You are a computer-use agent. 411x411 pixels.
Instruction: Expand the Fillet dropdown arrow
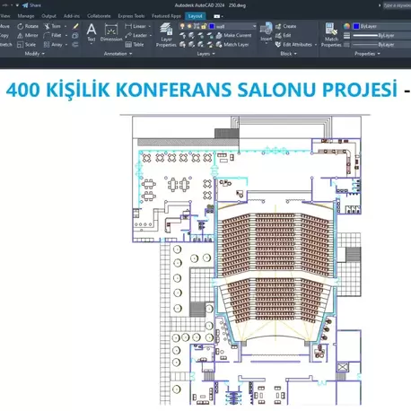tap(66, 35)
